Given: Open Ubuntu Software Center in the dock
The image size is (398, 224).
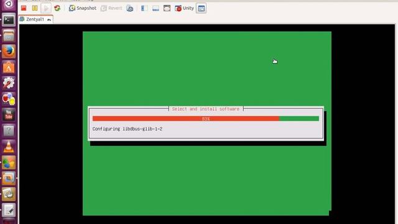Looking at the screenshot, I should tap(9, 67).
